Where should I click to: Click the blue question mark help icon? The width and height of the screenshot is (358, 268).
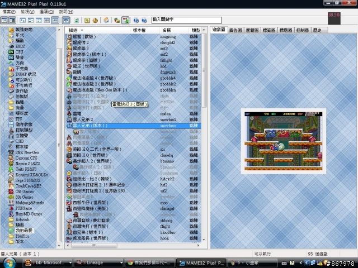[144, 21]
